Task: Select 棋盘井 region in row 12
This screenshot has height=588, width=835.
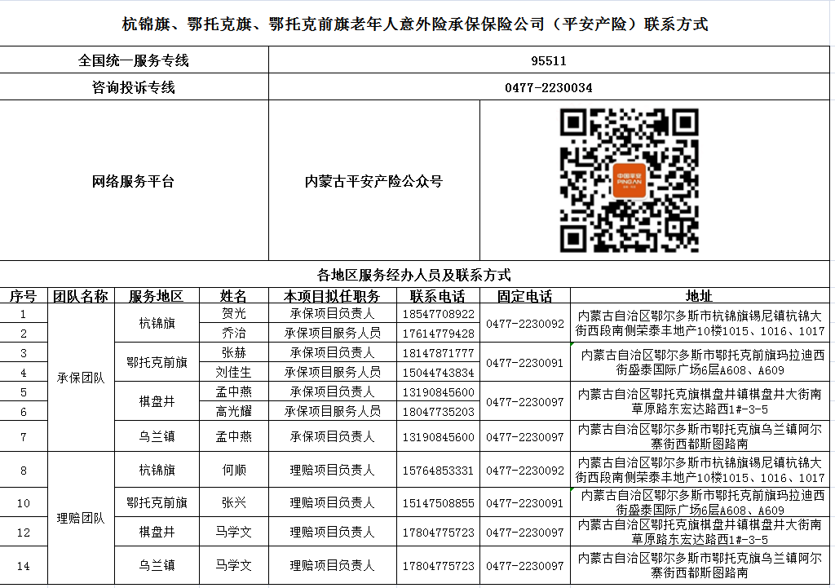Action: (x=157, y=532)
